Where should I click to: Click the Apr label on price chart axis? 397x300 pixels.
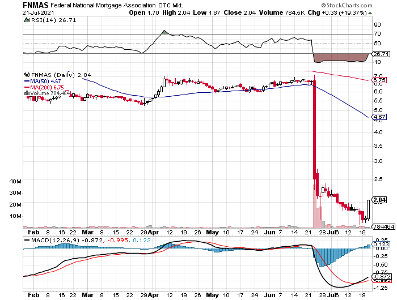tap(153, 232)
